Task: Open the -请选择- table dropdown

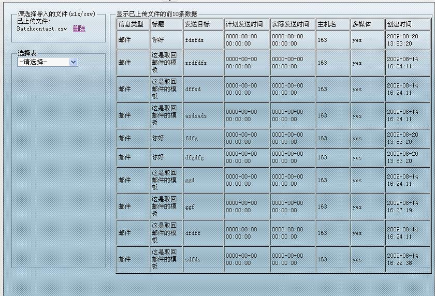Action: (47, 62)
